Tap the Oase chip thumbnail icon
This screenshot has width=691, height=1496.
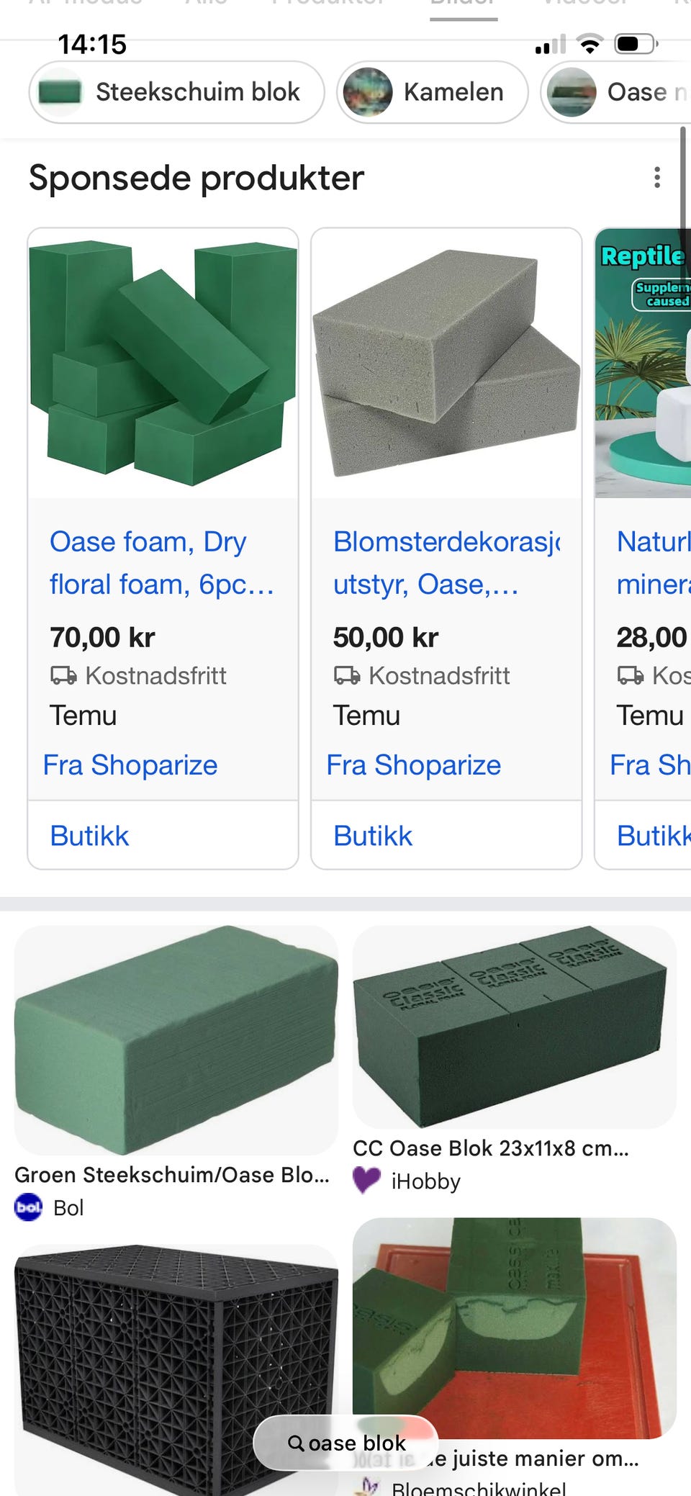tap(572, 92)
